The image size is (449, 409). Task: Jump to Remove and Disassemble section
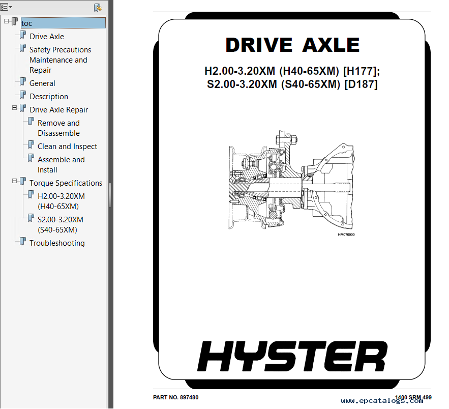(x=58, y=128)
